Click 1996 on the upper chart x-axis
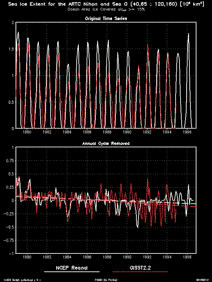The height and width of the screenshot is (282, 212). [188, 133]
